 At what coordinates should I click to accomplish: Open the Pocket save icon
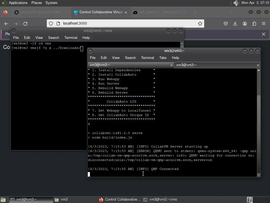[226, 24]
